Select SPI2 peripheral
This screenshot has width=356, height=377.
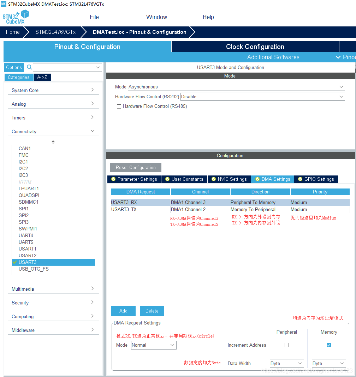[24, 215]
